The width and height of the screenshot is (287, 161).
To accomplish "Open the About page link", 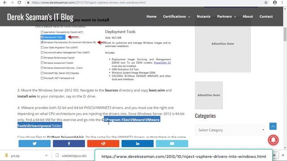I will click(248, 17).
